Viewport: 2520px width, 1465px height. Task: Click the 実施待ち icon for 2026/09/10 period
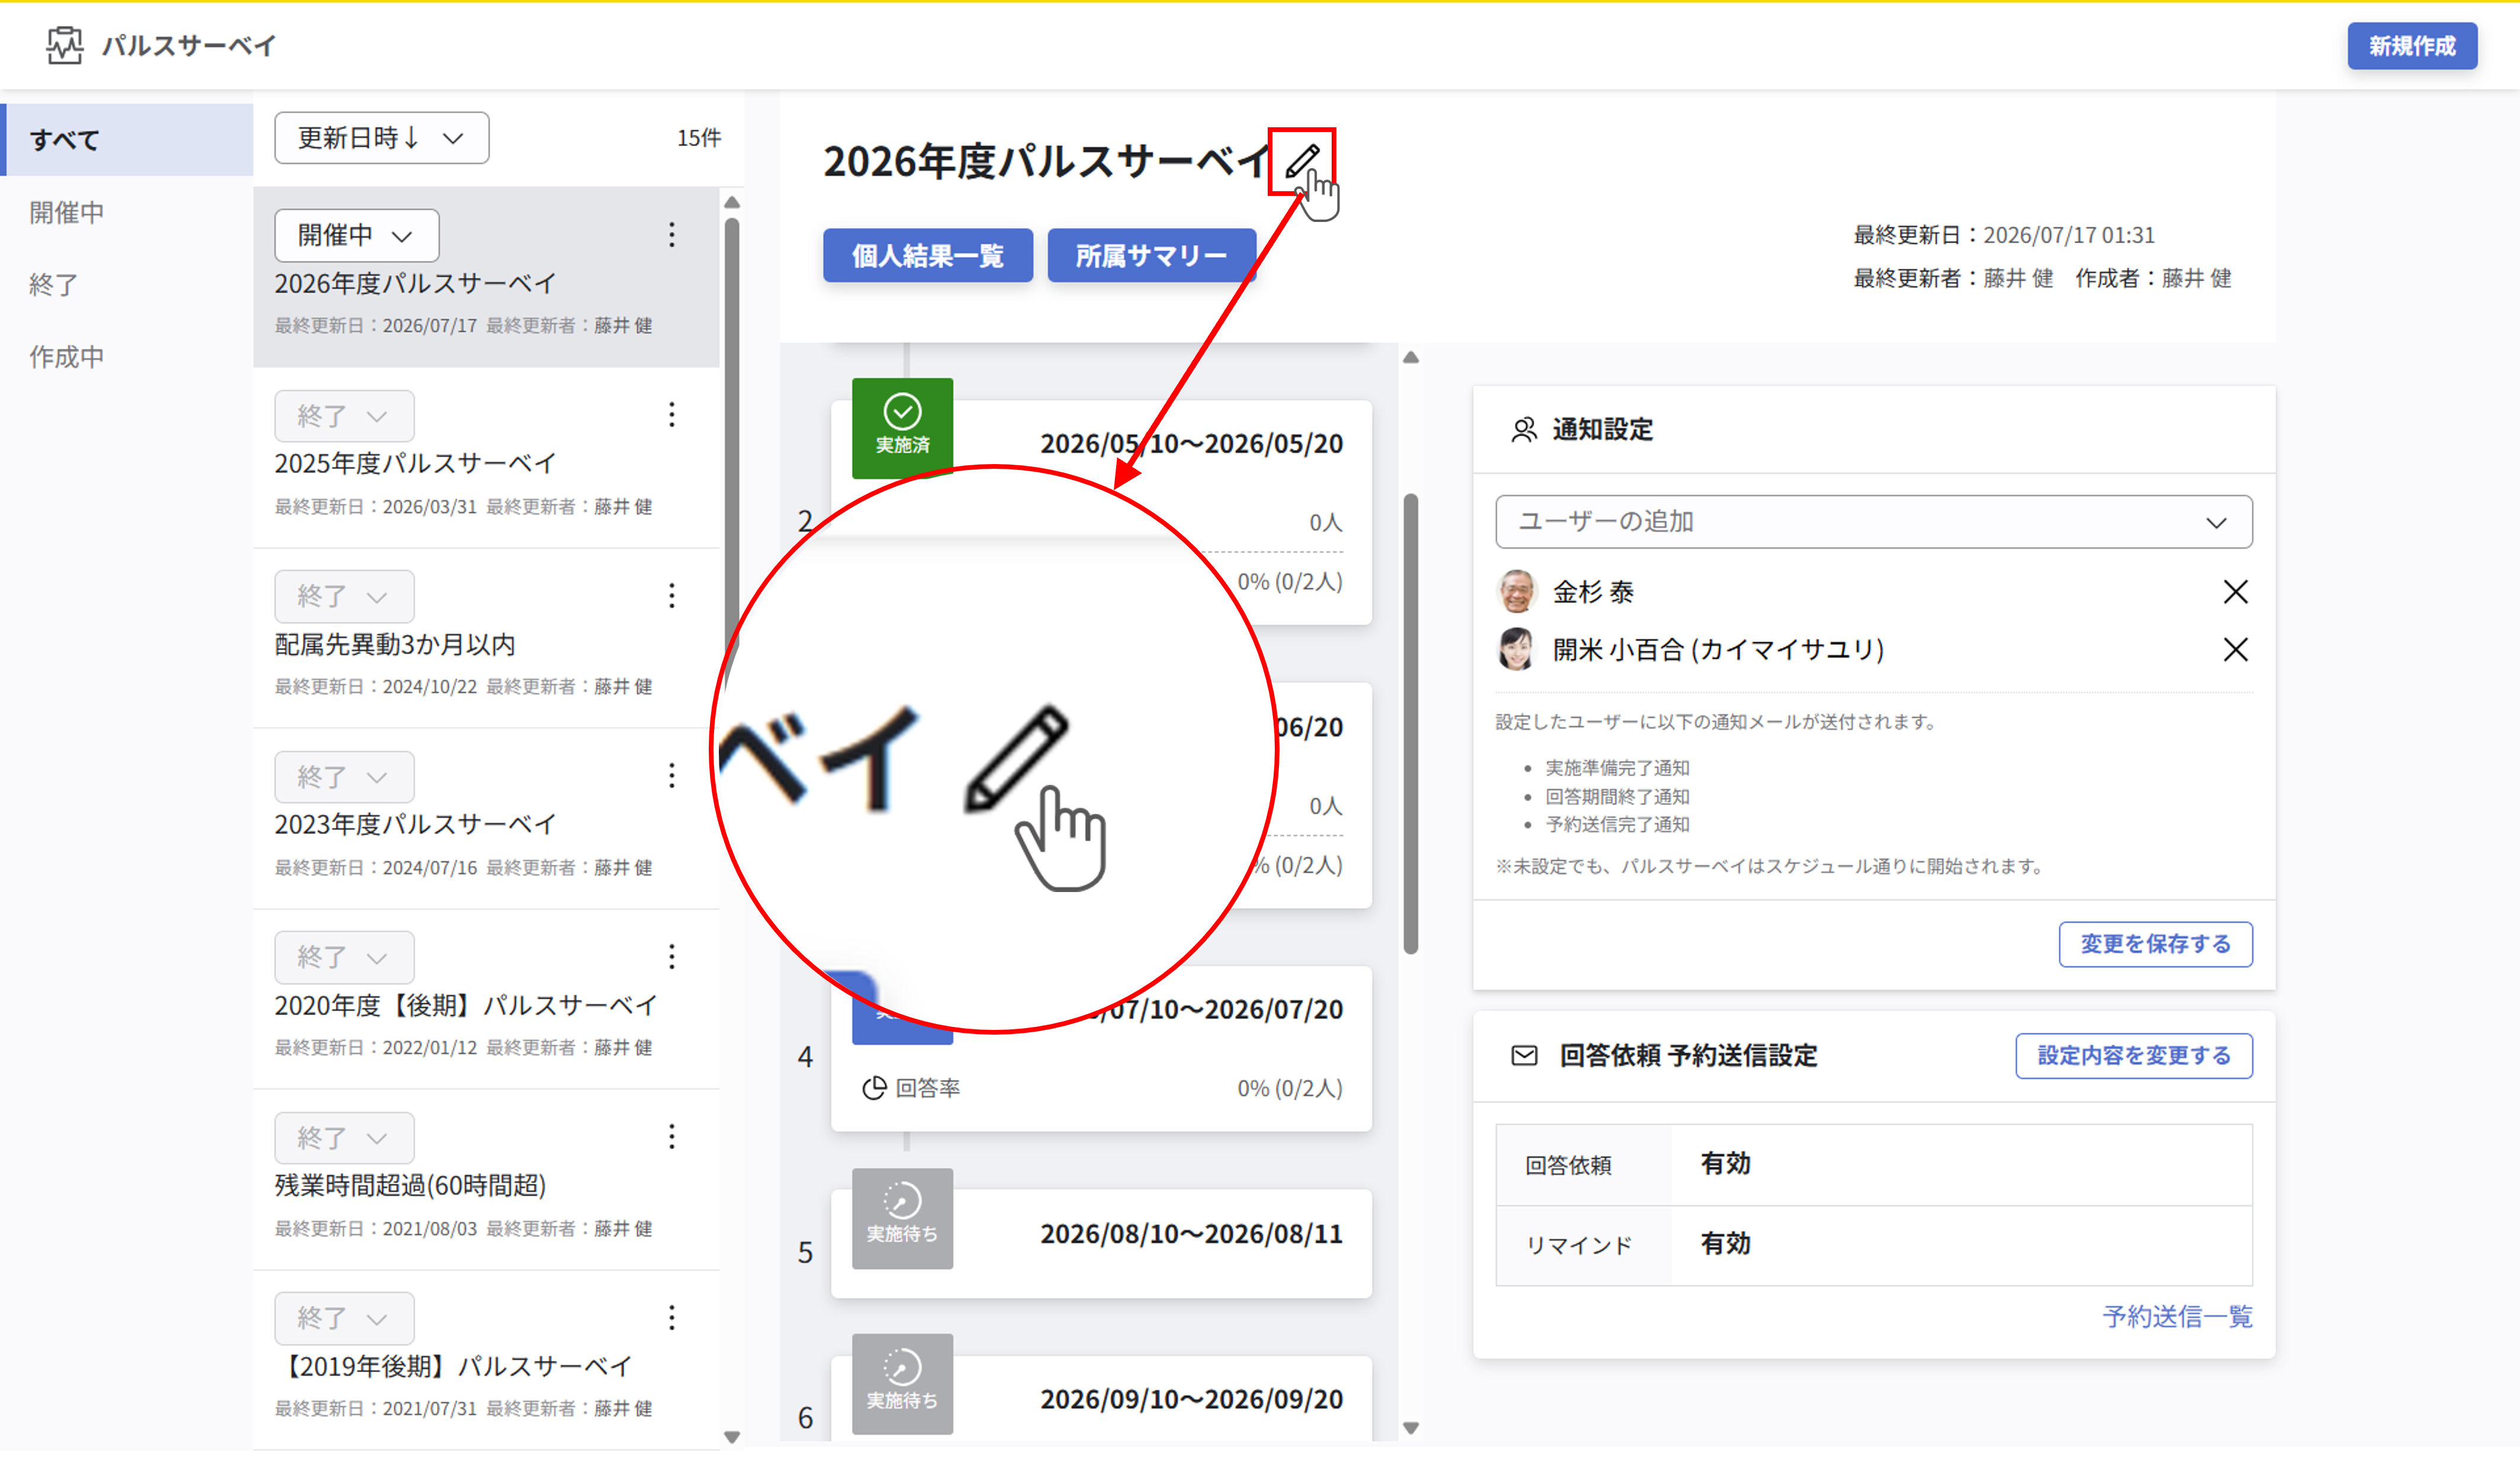[x=902, y=1383]
